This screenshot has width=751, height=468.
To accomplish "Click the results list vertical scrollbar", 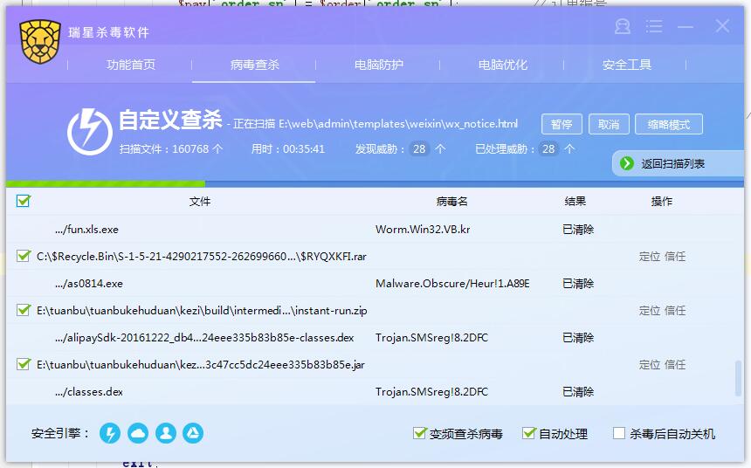I will tap(738, 378).
